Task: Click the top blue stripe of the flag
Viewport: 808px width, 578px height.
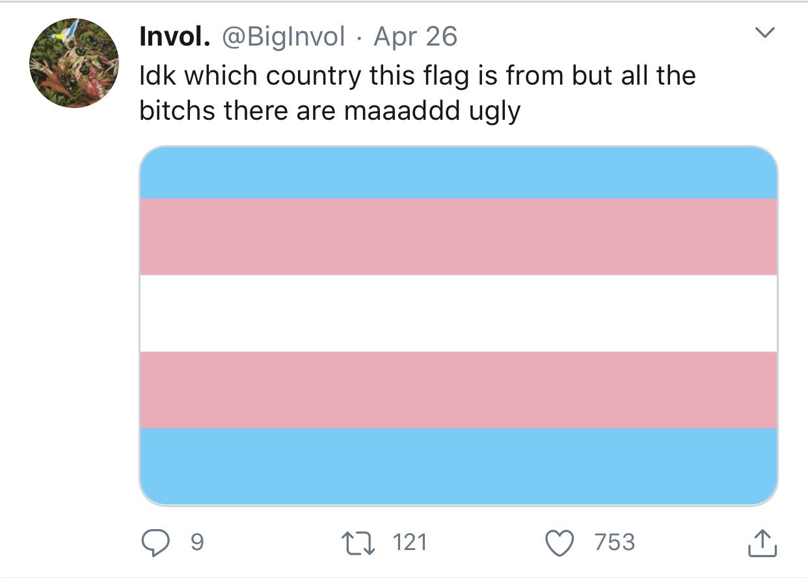Action: point(459,173)
